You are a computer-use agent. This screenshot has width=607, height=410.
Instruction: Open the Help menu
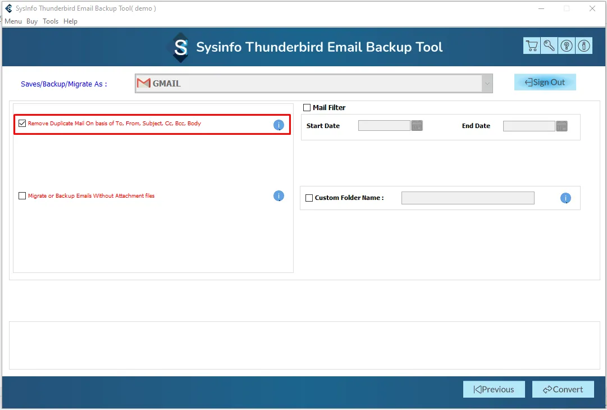coord(70,21)
